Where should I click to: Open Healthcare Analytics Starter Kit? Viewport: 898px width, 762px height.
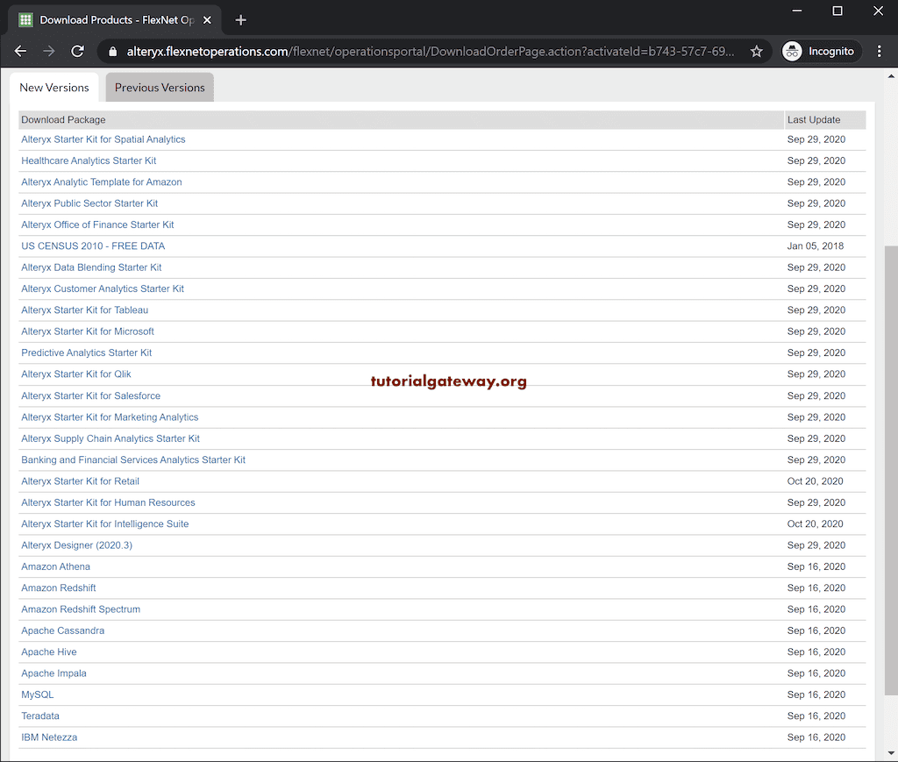click(88, 160)
